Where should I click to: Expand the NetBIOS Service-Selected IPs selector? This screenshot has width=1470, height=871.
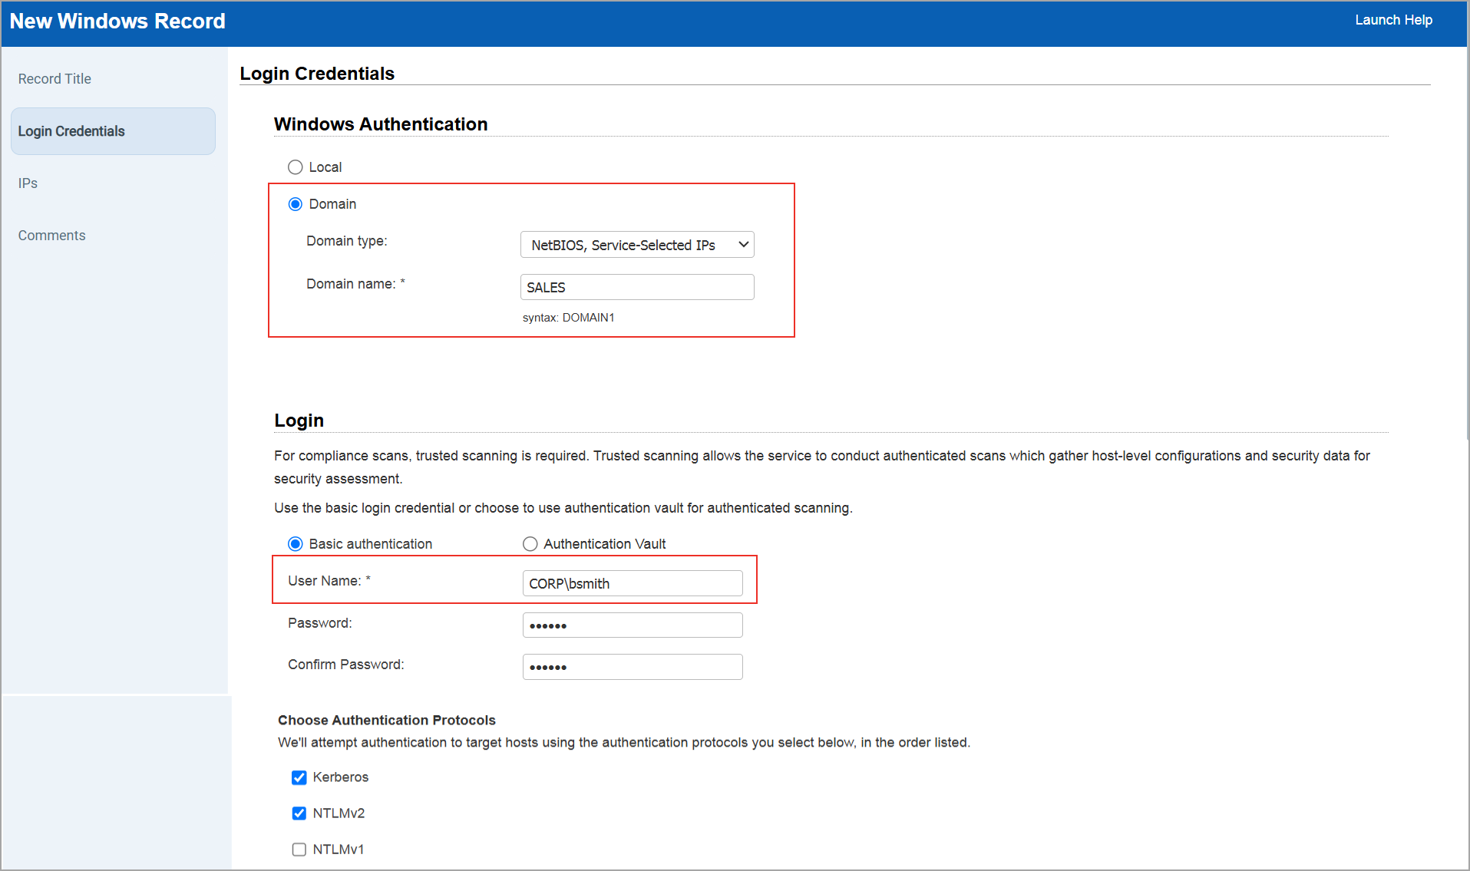point(636,244)
